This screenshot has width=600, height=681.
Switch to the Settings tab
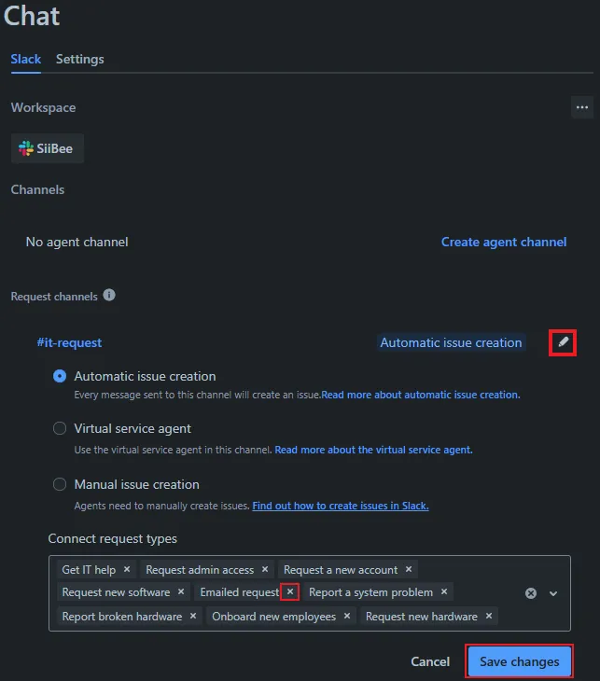click(80, 59)
